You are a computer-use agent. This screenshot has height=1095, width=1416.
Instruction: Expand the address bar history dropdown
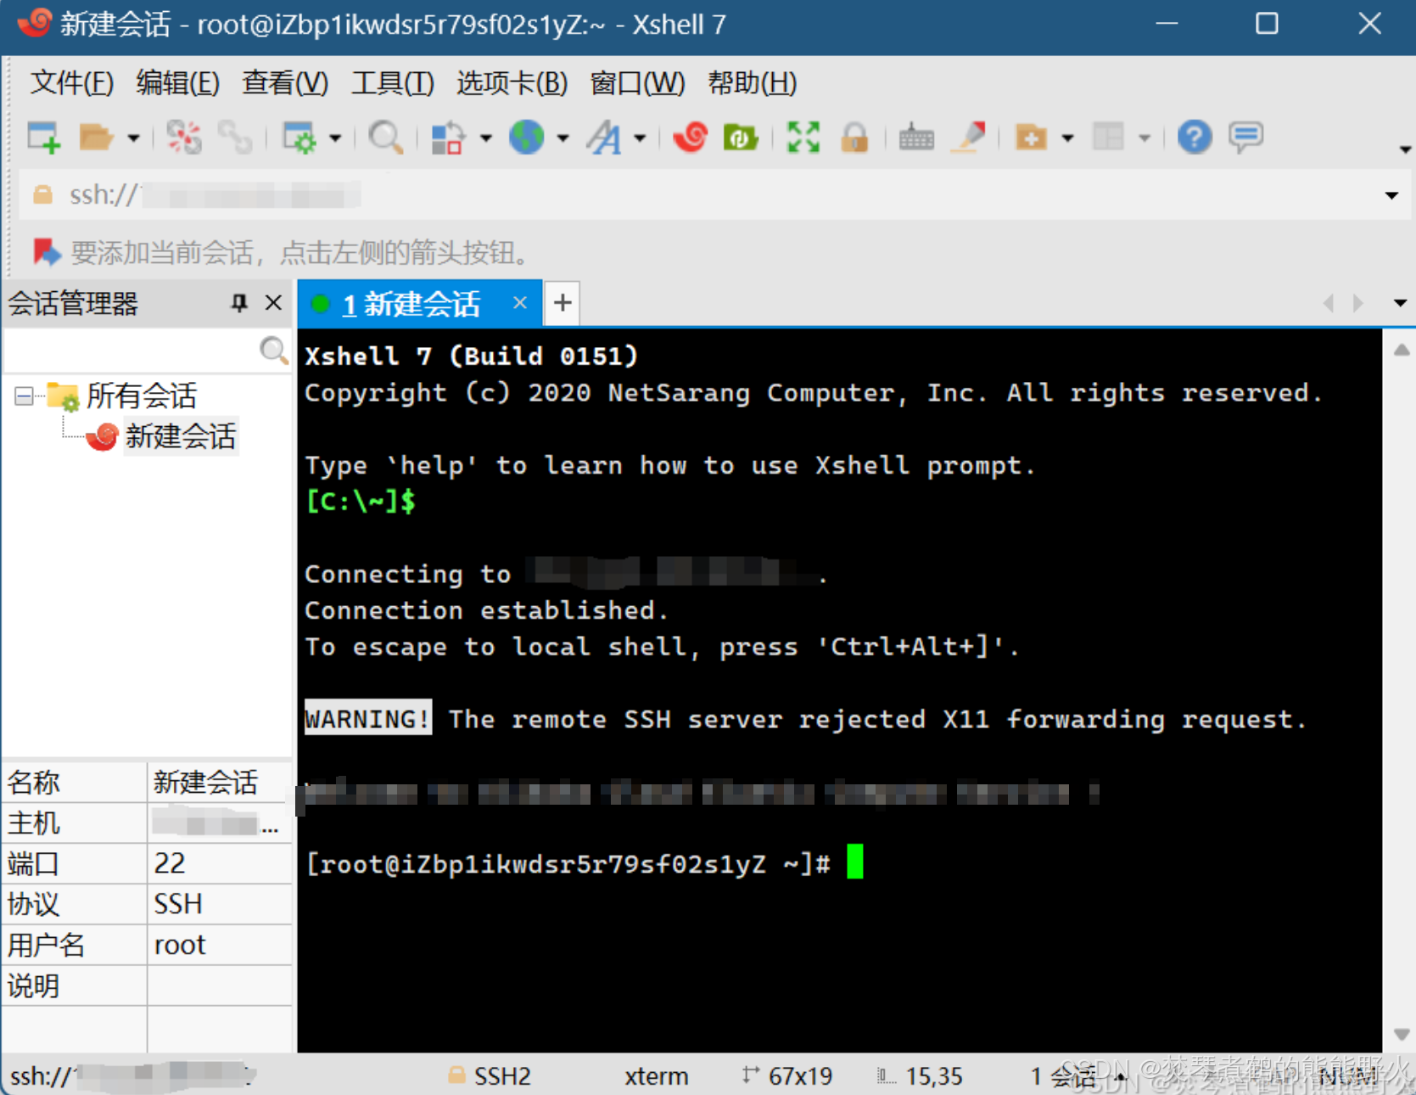coord(1391,195)
